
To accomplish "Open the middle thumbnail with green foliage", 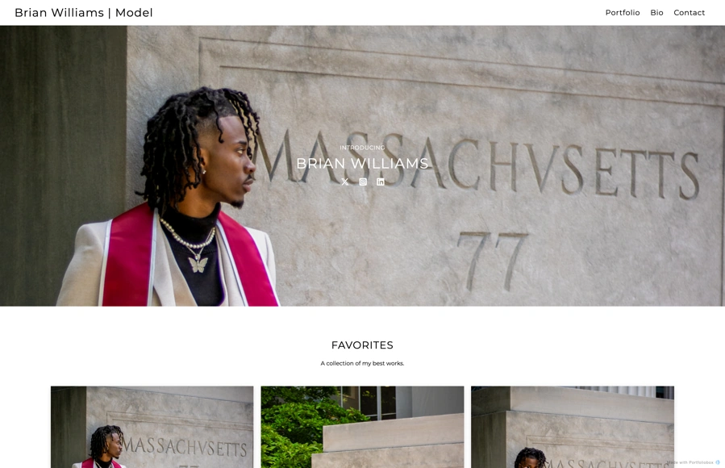I will (x=362, y=427).
